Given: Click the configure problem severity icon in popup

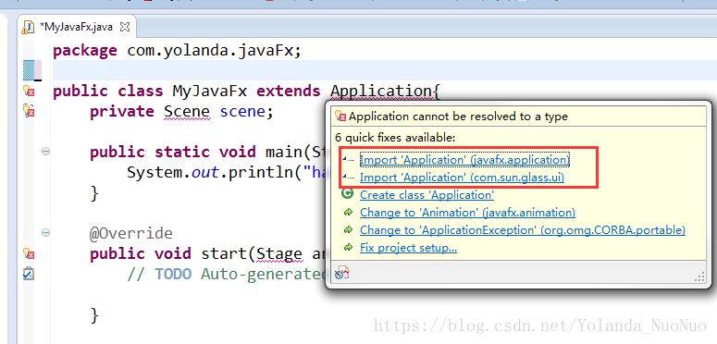Looking at the screenshot, I should coord(341,274).
